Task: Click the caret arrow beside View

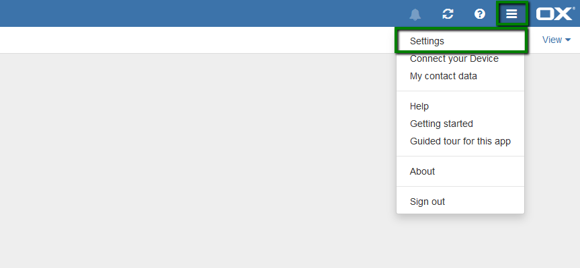Action: [x=568, y=40]
